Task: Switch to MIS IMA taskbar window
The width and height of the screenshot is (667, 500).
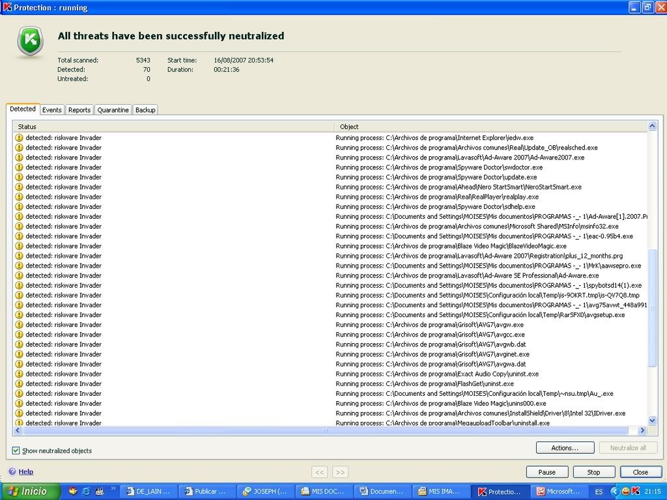Action: coord(440,492)
